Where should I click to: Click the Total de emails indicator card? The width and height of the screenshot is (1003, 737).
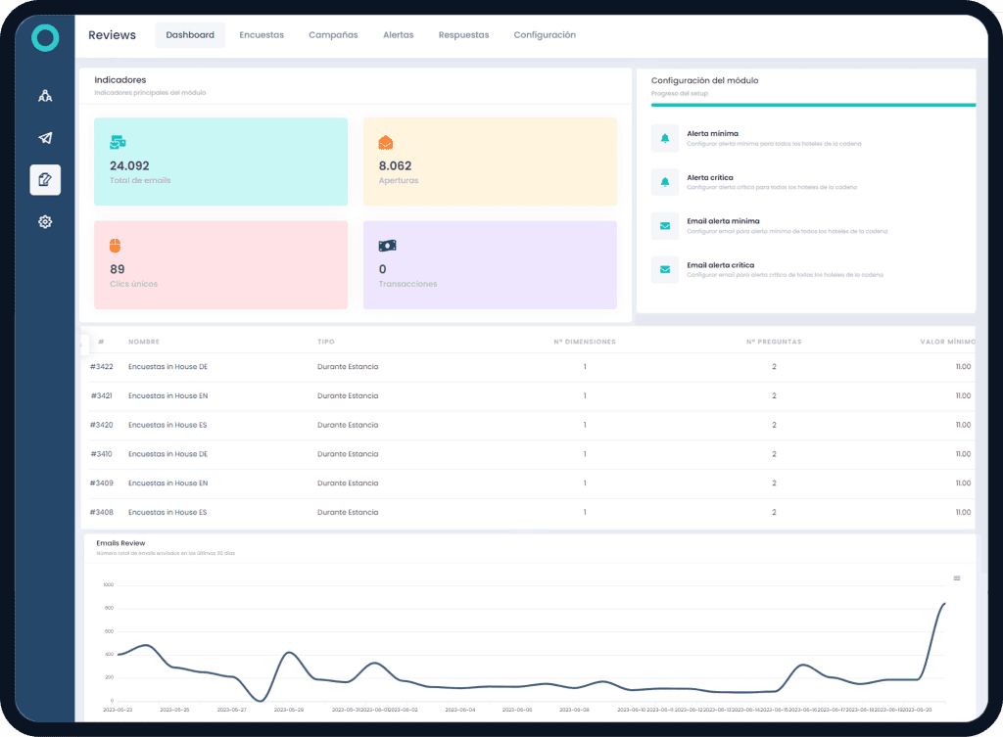tap(220, 161)
